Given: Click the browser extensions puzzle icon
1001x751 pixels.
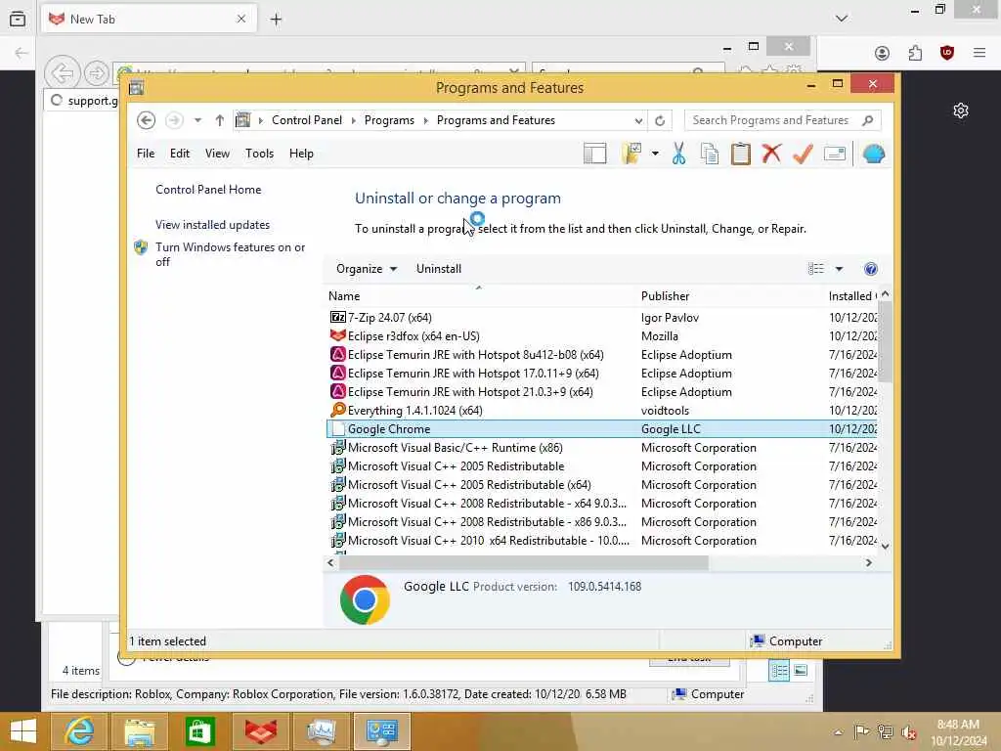Looking at the screenshot, I should pos(915,53).
